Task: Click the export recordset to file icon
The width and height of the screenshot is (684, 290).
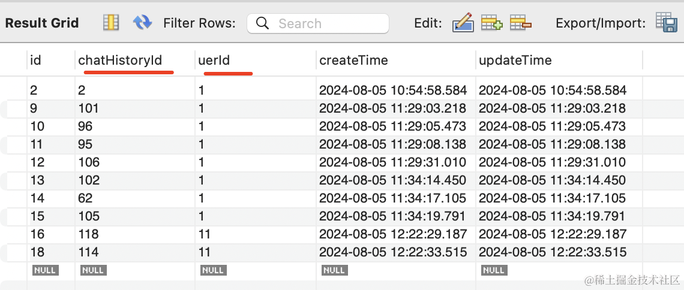Action: click(666, 23)
